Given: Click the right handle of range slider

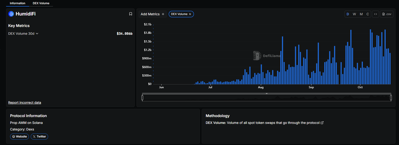Looking at the screenshot, I should point(391,97).
